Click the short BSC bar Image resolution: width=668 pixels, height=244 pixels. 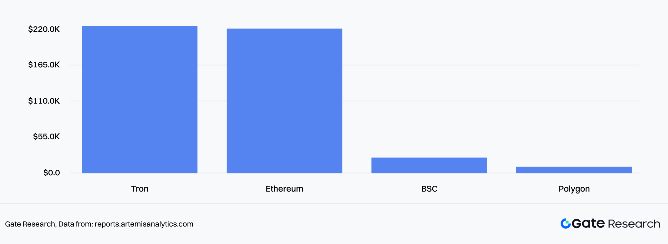(x=429, y=165)
